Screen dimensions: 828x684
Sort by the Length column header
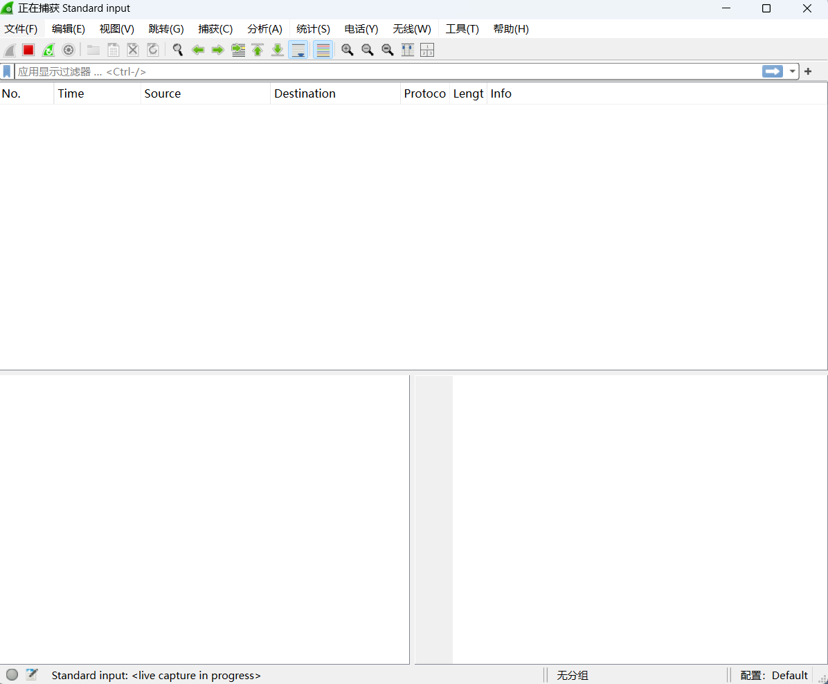(468, 93)
